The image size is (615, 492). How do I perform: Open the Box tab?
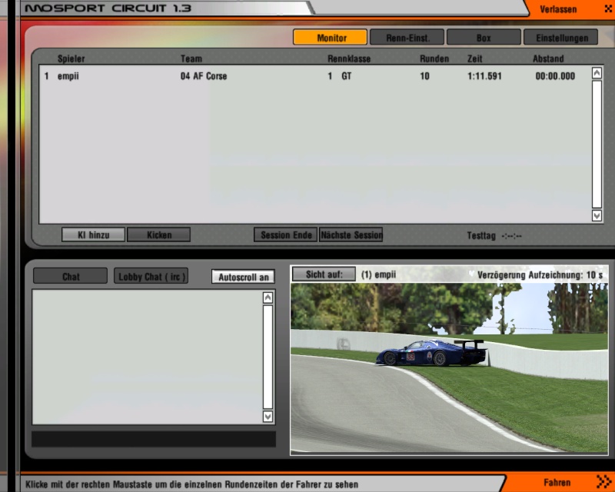coord(484,37)
